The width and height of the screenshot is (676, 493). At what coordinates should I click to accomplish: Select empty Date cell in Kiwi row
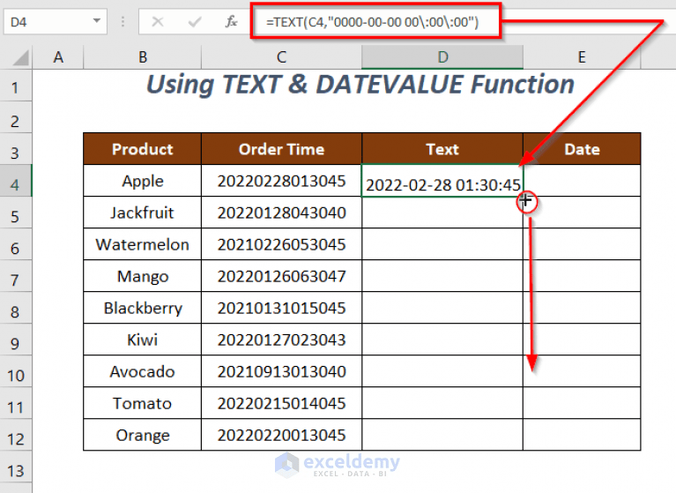[582, 340]
